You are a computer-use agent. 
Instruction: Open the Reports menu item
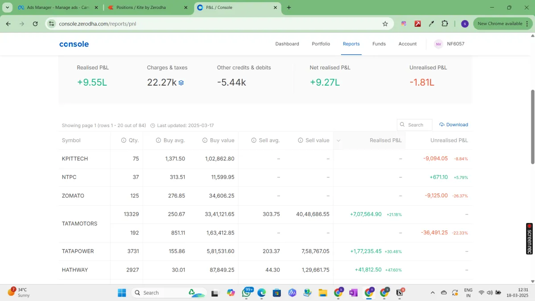tap(351, 44)
